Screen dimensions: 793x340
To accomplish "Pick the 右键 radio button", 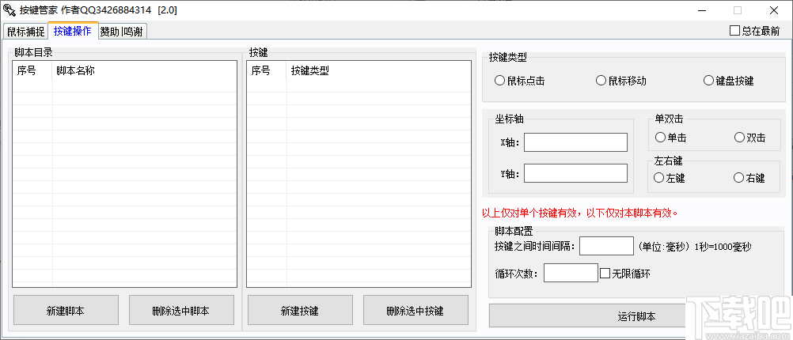I will coord(749,178).
